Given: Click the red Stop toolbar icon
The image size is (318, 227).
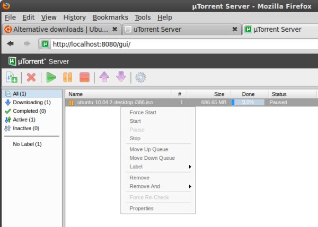Looking at the screenshot, I should click(85, 77).
